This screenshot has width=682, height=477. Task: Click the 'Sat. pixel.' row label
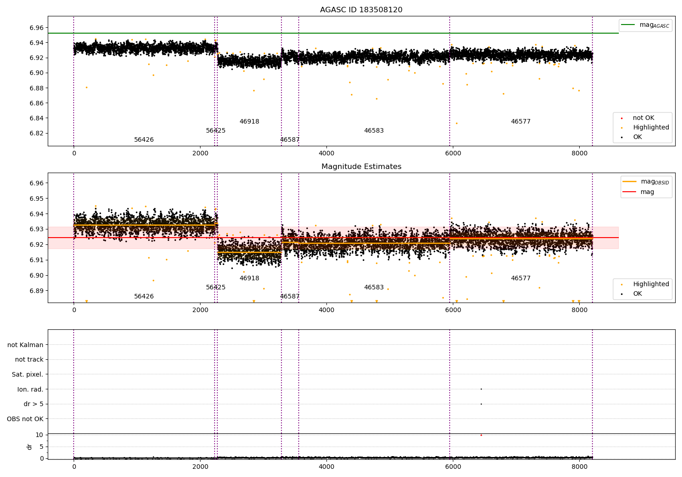[x=27, y=375]
